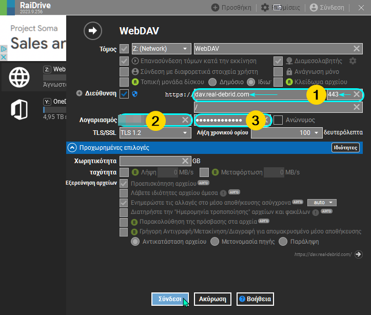The width and height of the screenshot is (371, 315).
Task: Clear the WebDAV volume name field
Action: (357, 49)
